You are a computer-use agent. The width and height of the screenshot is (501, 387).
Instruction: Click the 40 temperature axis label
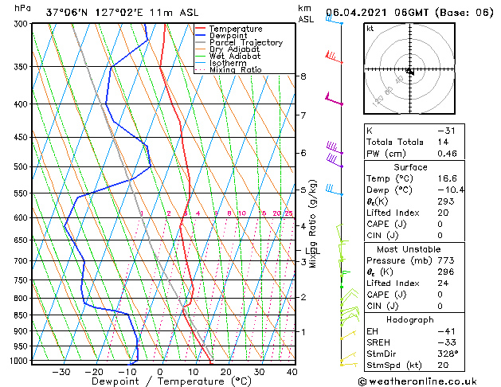click(x=292, y=372)
